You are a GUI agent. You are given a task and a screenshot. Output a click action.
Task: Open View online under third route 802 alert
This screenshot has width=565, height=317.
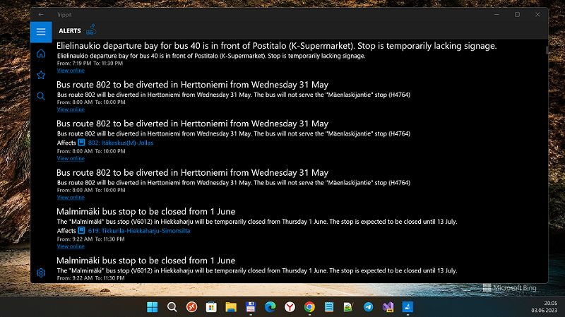tap(71, 197)
